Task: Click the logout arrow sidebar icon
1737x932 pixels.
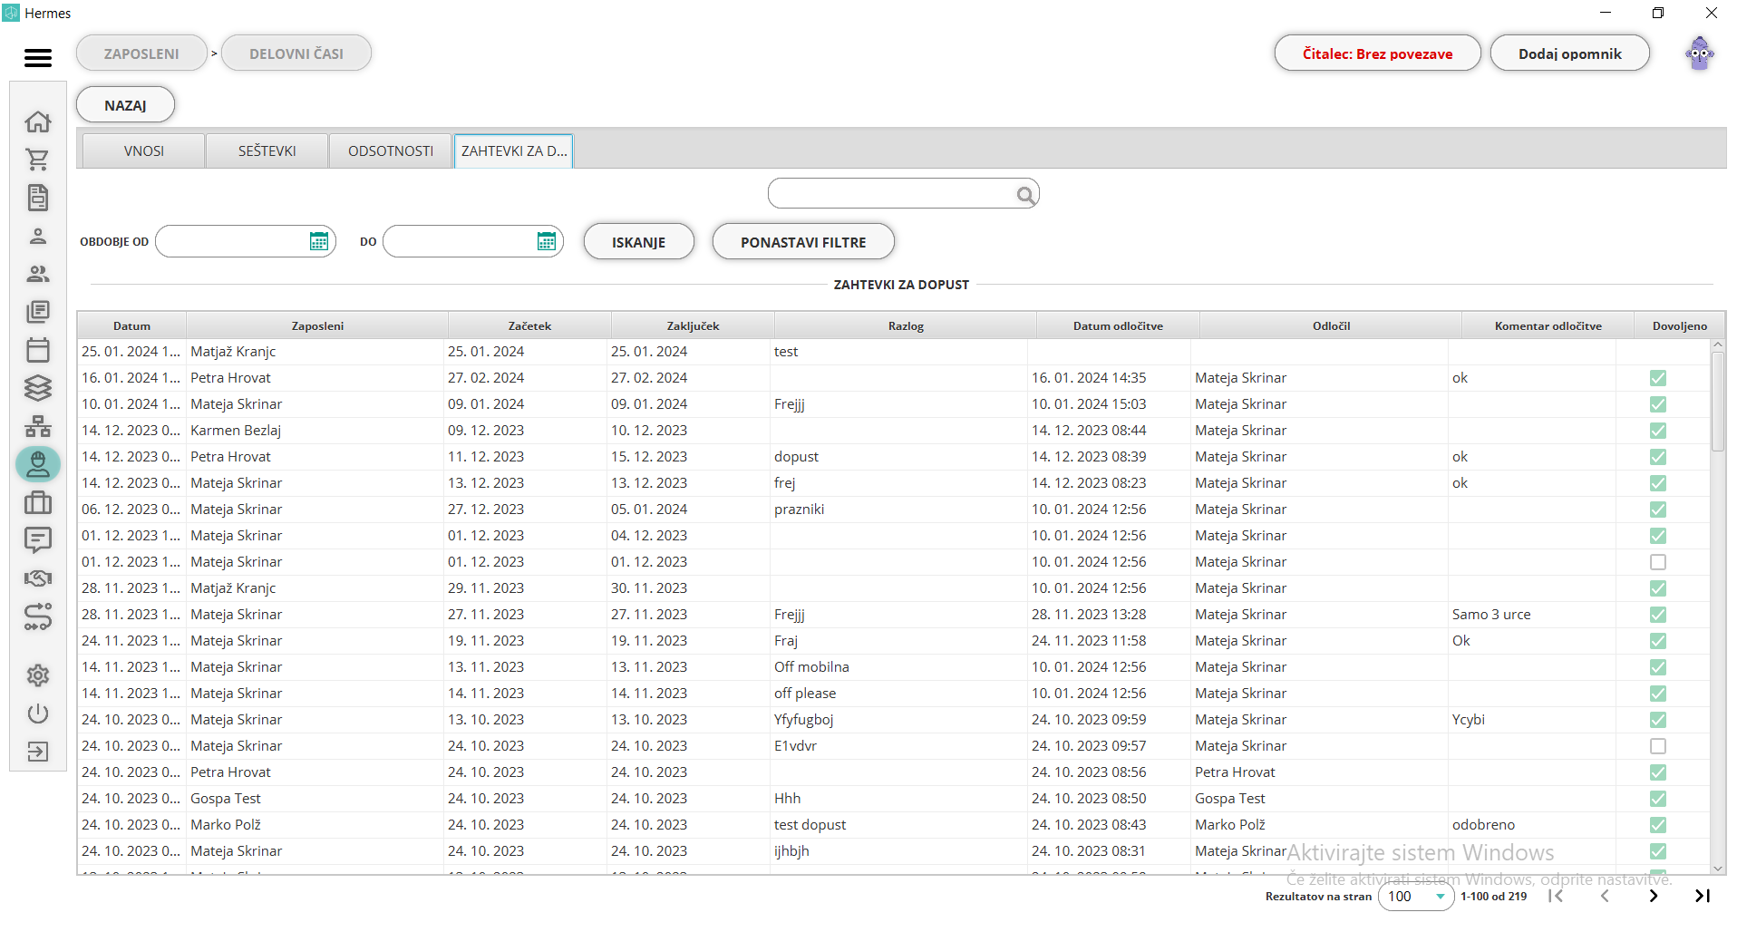Action: tap(38, 752)
